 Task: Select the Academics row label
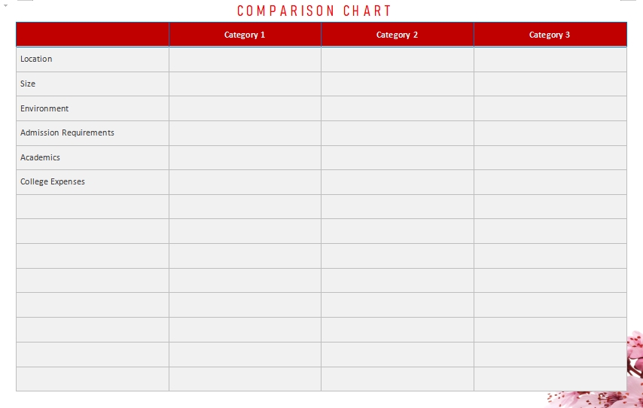(40, 157)
